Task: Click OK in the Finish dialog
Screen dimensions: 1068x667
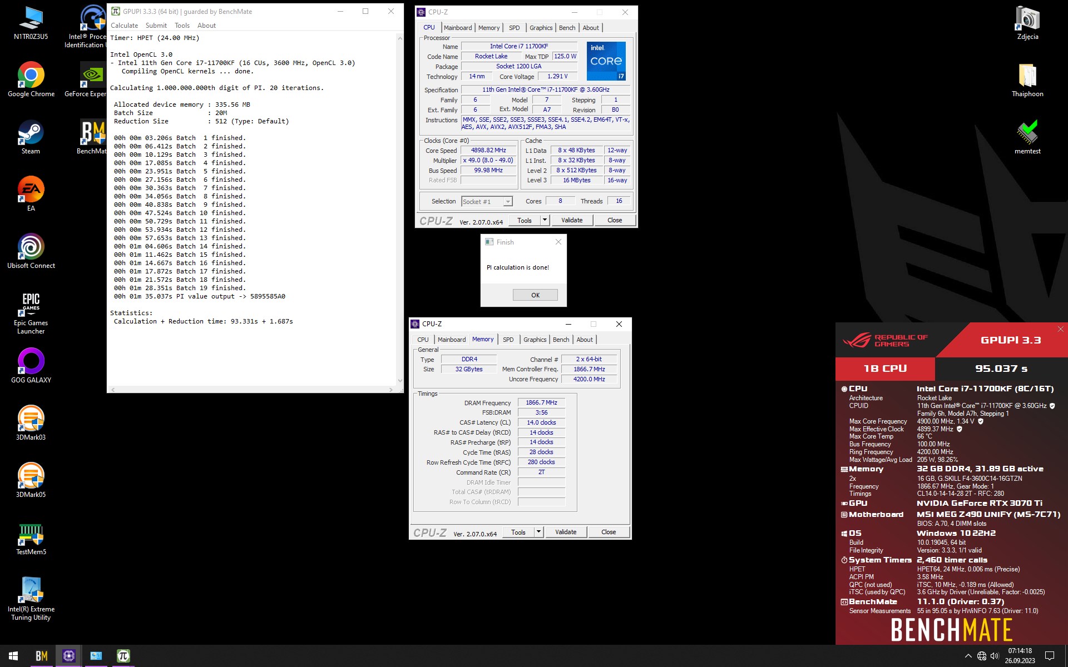Action: pos(535,295)
